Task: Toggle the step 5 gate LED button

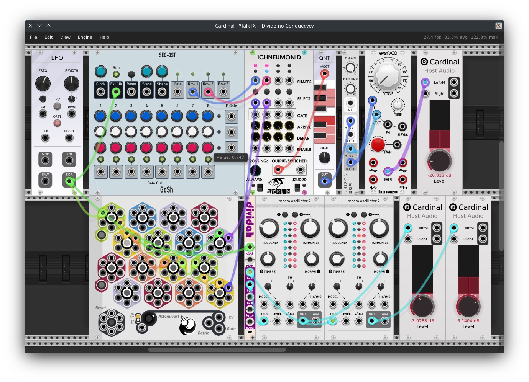Action: pyautogui.click(x=162, y=159)
